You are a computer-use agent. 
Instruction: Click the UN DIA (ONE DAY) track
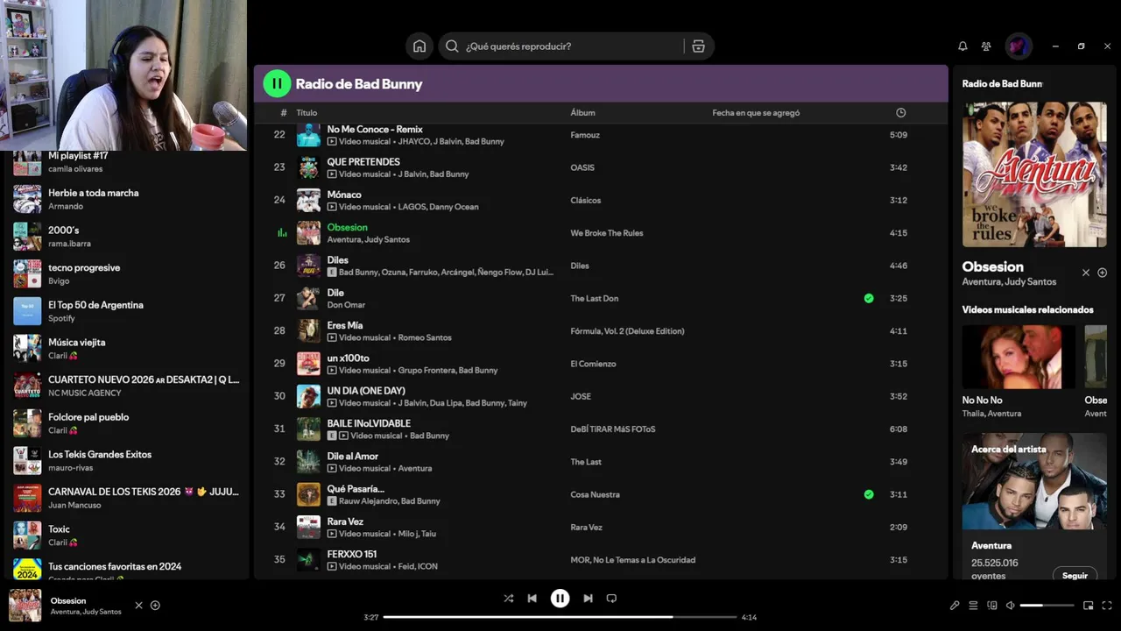[x=366, y=391]
